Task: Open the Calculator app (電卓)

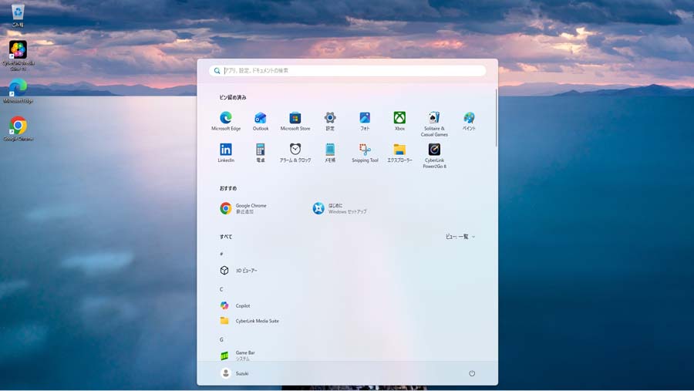Action: (x=261, y=153)
